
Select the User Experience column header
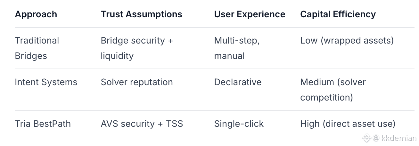250,14
